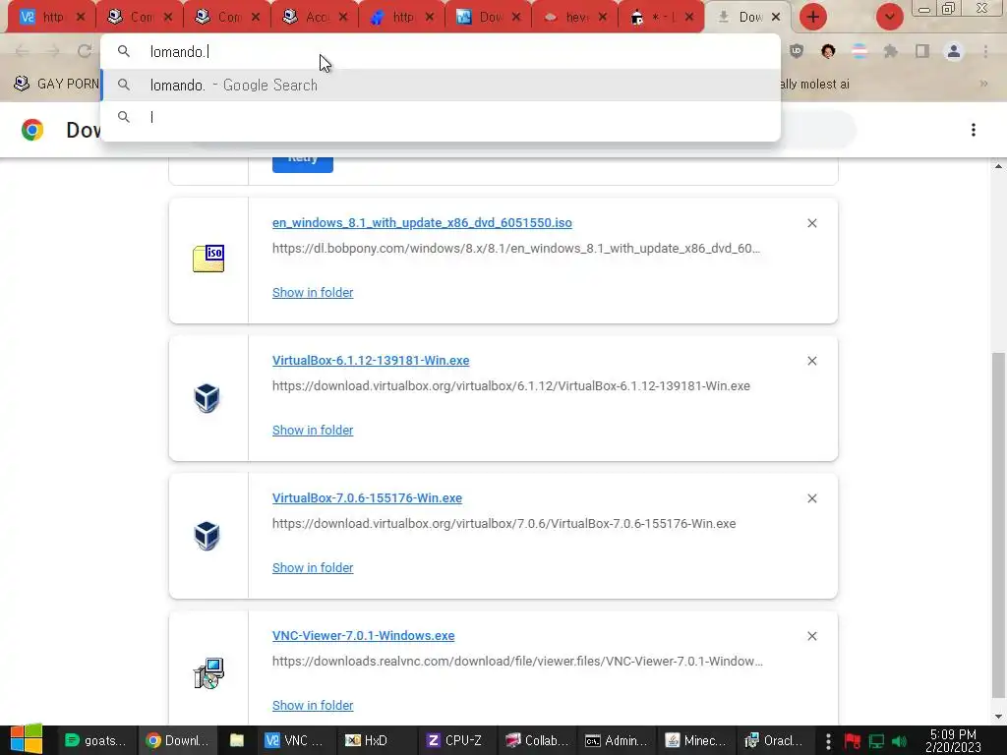Open the avatar-face extension icon
The width and height of the screenshot is (1007, 755).
click(x=828, y=51)
